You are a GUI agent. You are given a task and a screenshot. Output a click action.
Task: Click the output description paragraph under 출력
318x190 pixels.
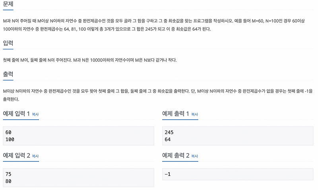tap(158, 95)
